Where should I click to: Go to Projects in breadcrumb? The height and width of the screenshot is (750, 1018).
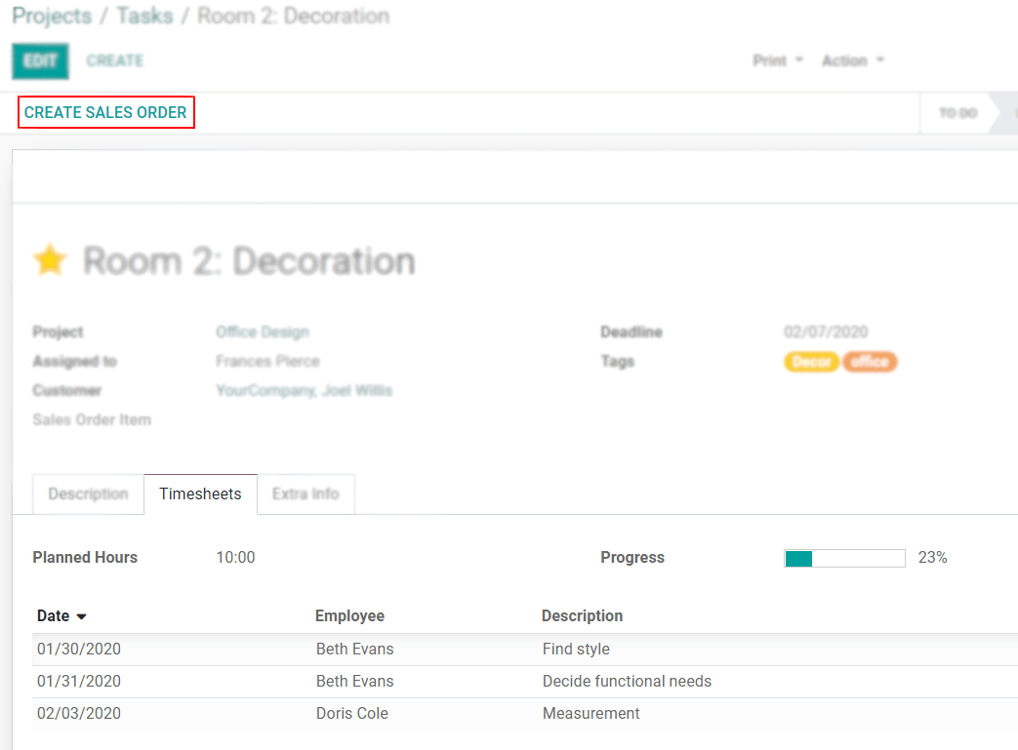click(52, 17)
